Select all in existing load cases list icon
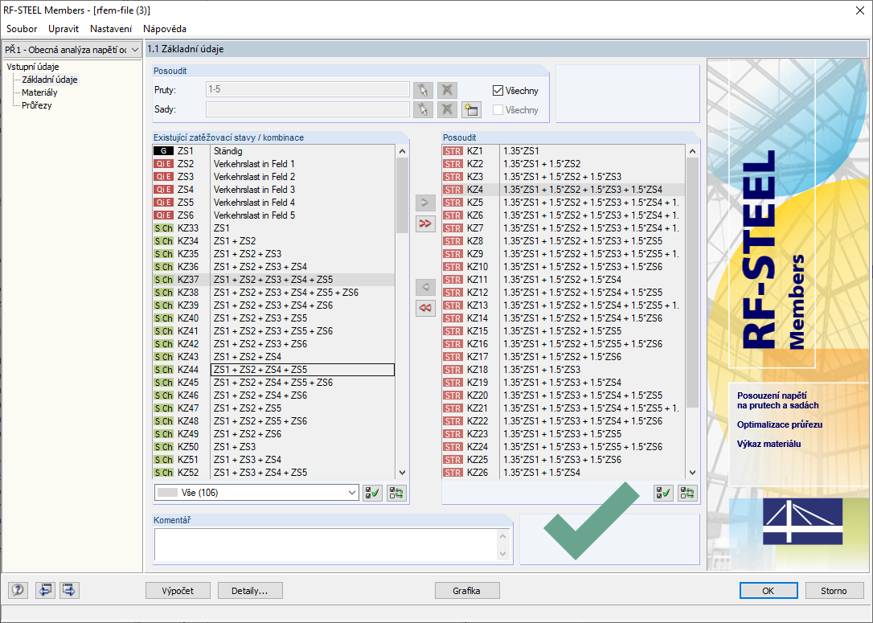Viewport: 873px width, 623px height. pos(372,493)
